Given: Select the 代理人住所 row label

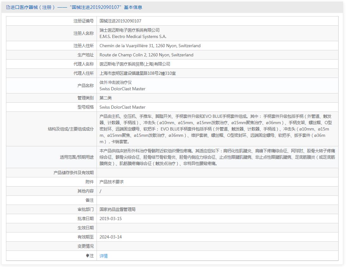Looking at the screenshot, I should tap(83, 73).
